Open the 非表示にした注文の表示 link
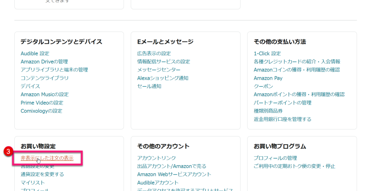Image resolution: width=379 pixels, height=191 pixels. 47,158
